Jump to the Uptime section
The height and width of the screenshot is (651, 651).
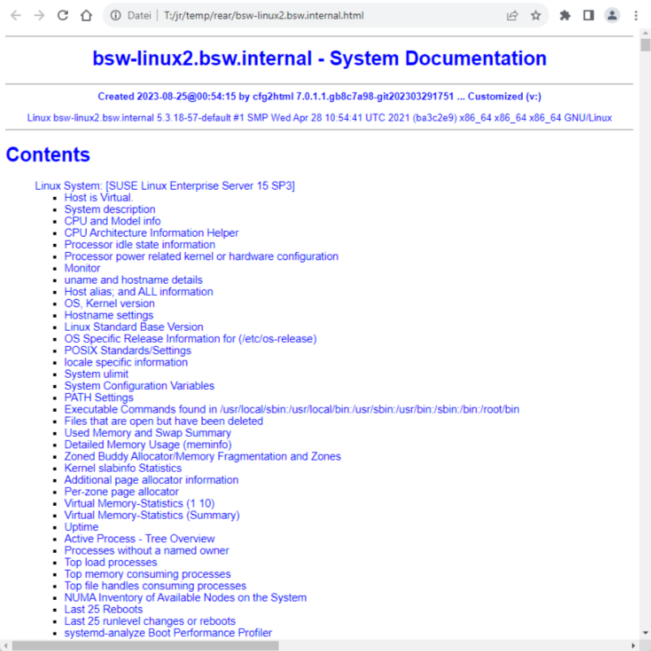(x=81, y=527)
